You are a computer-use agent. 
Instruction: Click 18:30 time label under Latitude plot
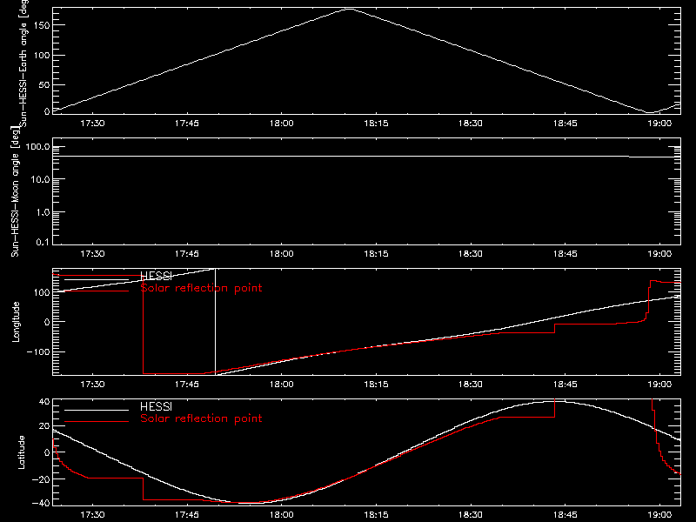point(471,515)
